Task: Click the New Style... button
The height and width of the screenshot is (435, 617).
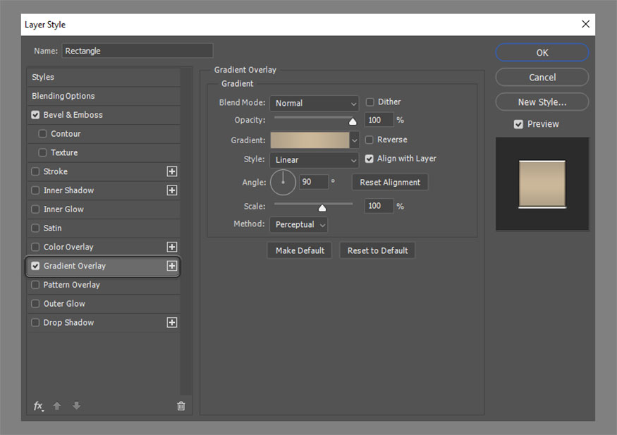Action: pyautogui.click(x=542, y=102)
